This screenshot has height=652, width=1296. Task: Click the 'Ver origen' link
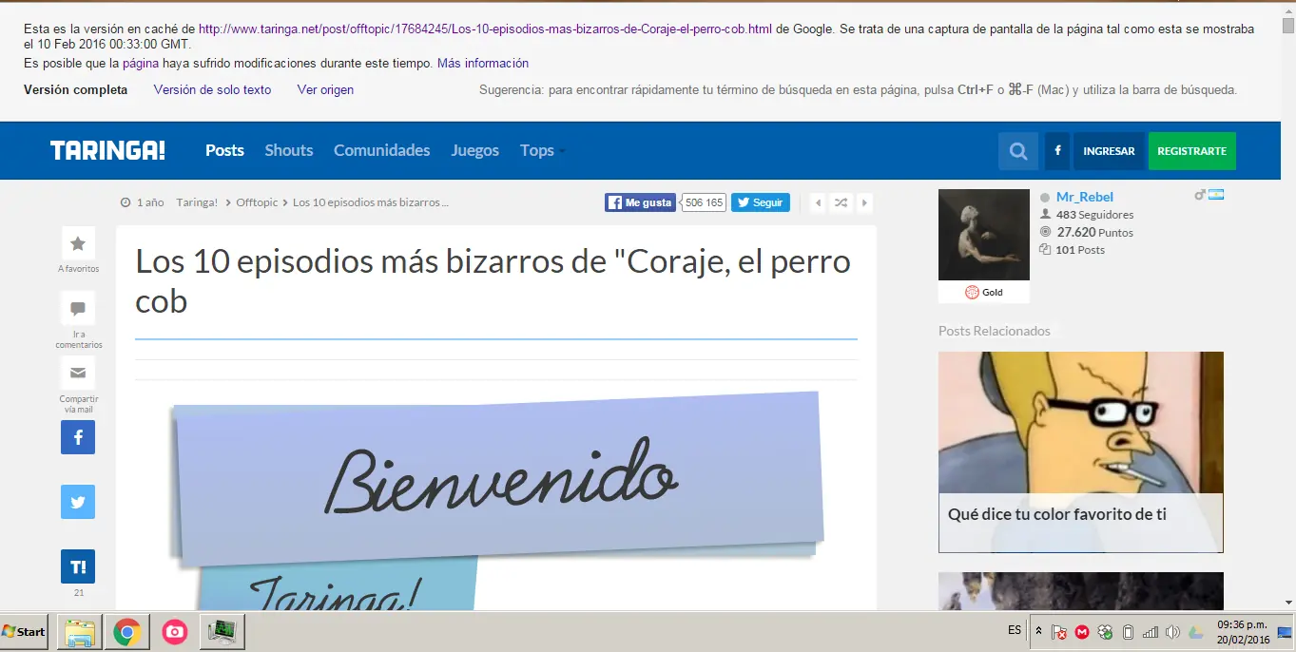(325, 89)
